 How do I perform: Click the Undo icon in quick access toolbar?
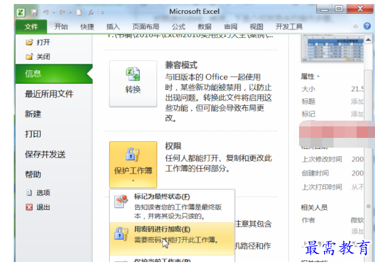tap(46, 13)
